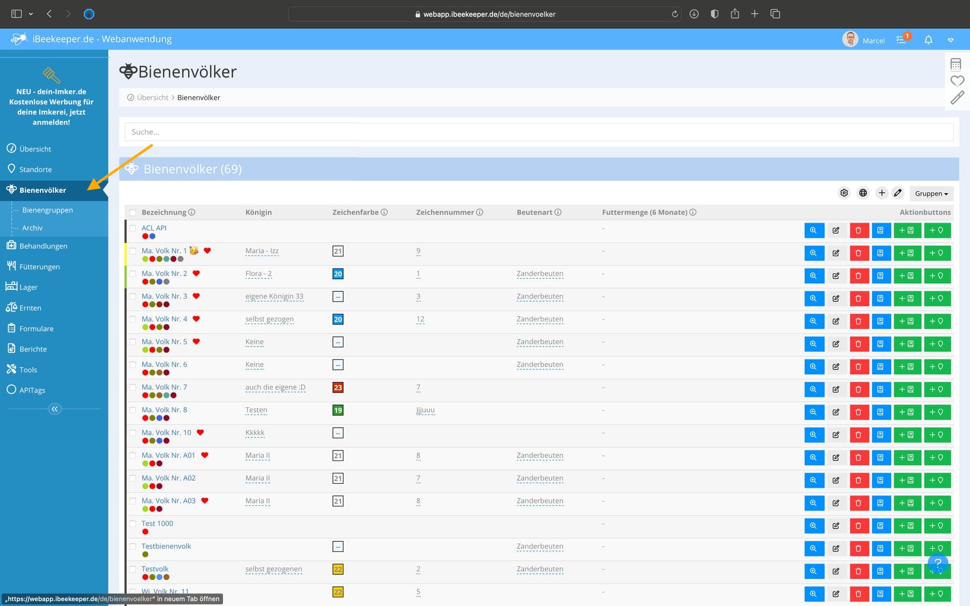Open the calculator icon in the right sidebar
The height and width of the screenshot is (606, 970).
pyautogui.click(x=955, y=64)
